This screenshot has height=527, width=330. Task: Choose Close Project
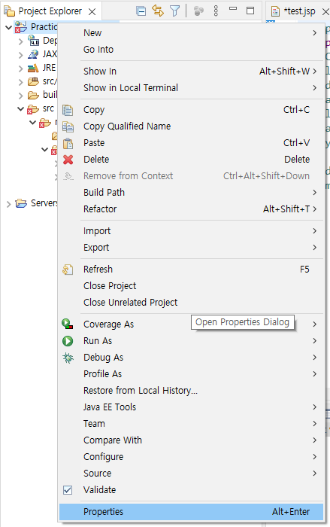coord(192,285)
